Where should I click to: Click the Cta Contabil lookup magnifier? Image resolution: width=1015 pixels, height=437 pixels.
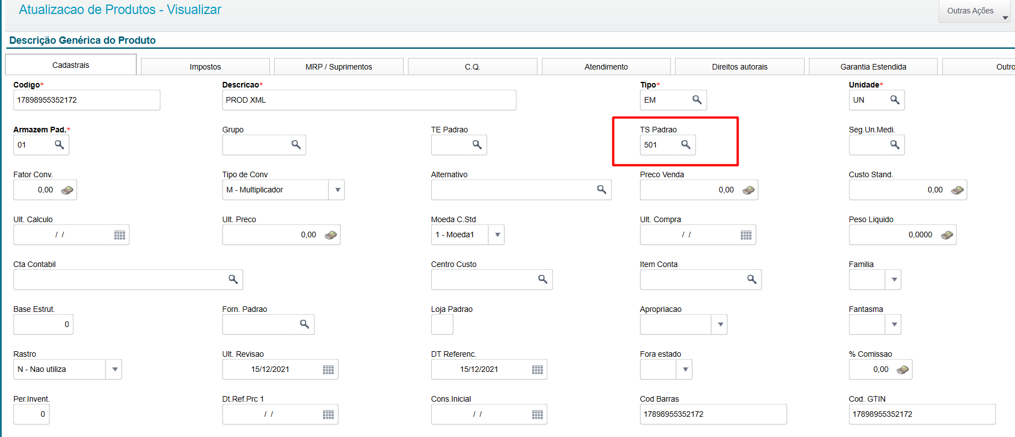tap(233, 279)
